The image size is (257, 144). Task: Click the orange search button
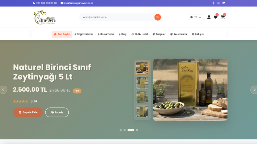point(158,17)
